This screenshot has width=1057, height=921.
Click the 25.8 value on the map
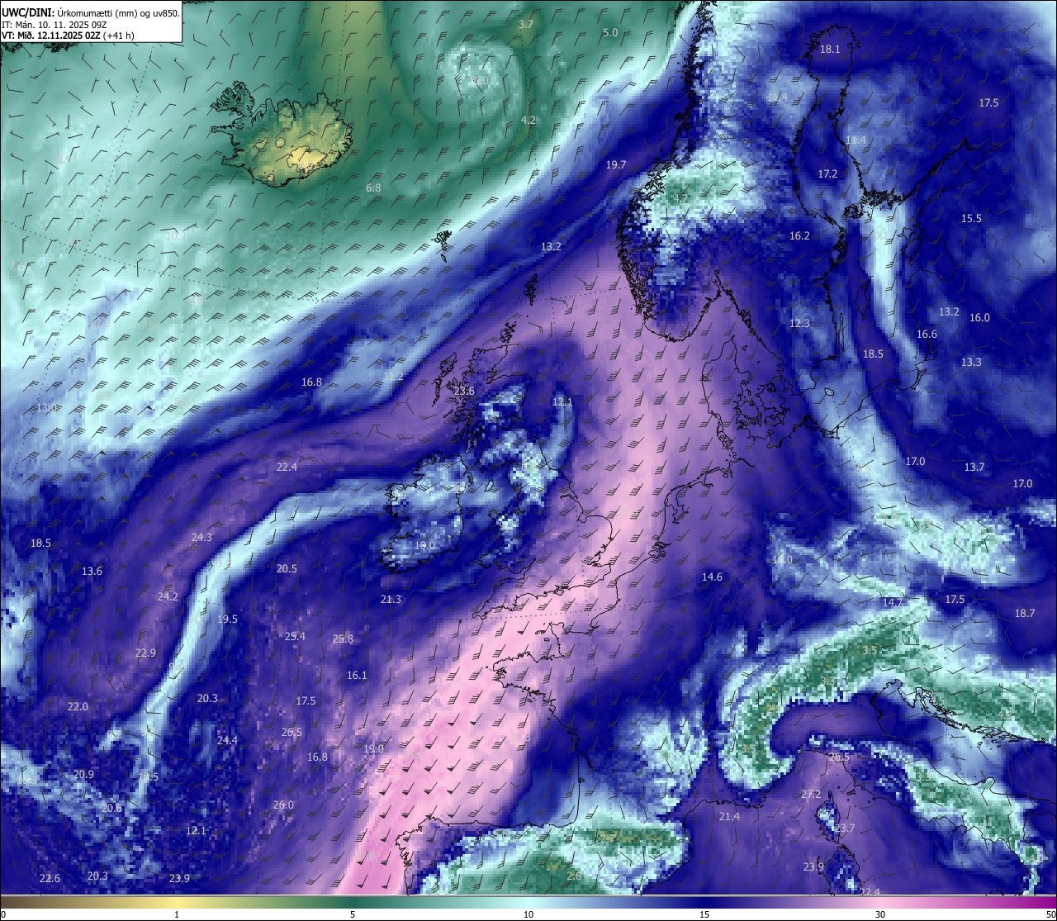coord(343,639)
